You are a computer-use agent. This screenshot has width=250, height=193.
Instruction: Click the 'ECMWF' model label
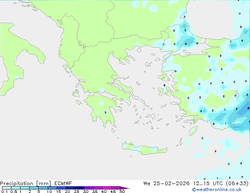click(63, 184)
